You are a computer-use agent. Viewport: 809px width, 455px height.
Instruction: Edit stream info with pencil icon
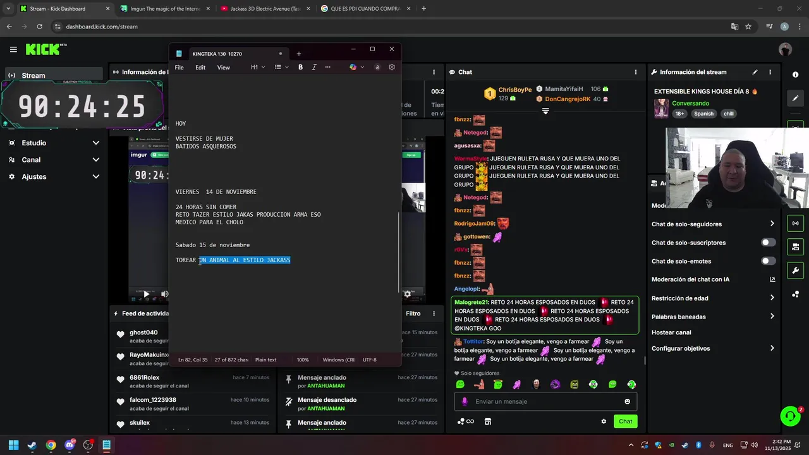pyautogui.click(x=755, y=72)
